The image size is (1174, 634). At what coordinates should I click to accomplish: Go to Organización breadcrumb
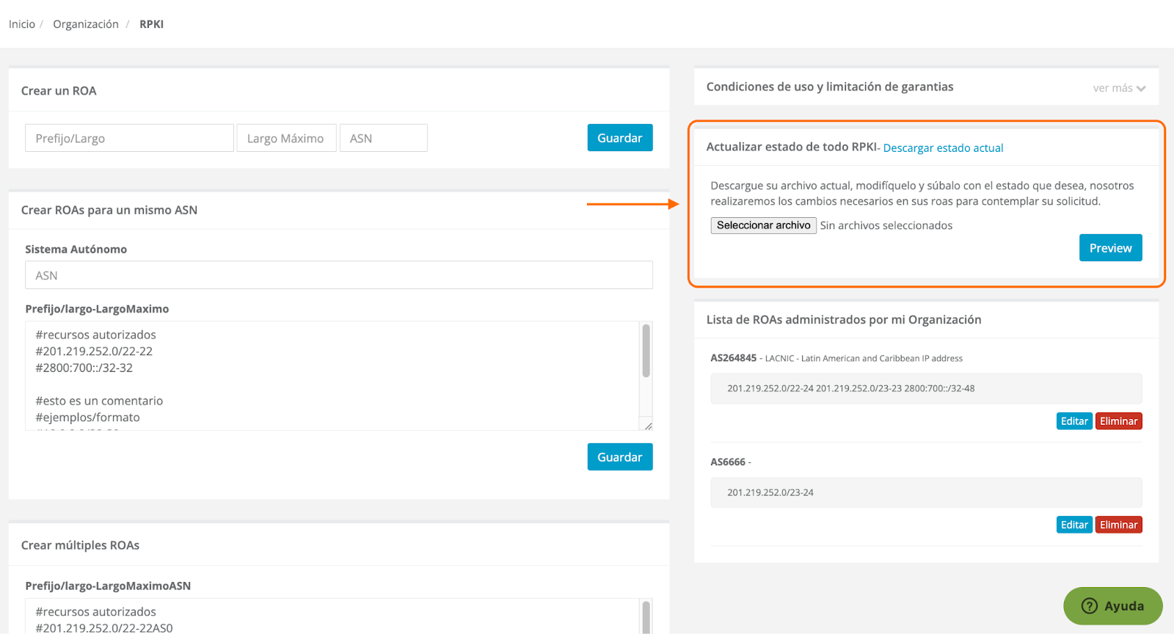[86, 24]
